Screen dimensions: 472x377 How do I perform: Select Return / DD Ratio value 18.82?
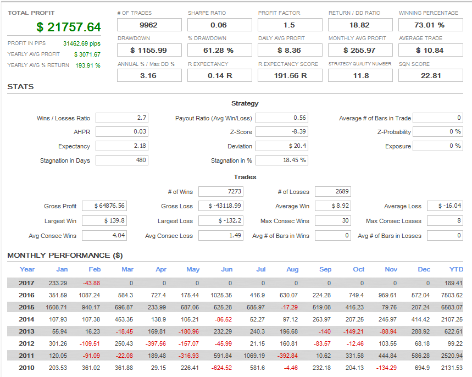click(360, 25)
